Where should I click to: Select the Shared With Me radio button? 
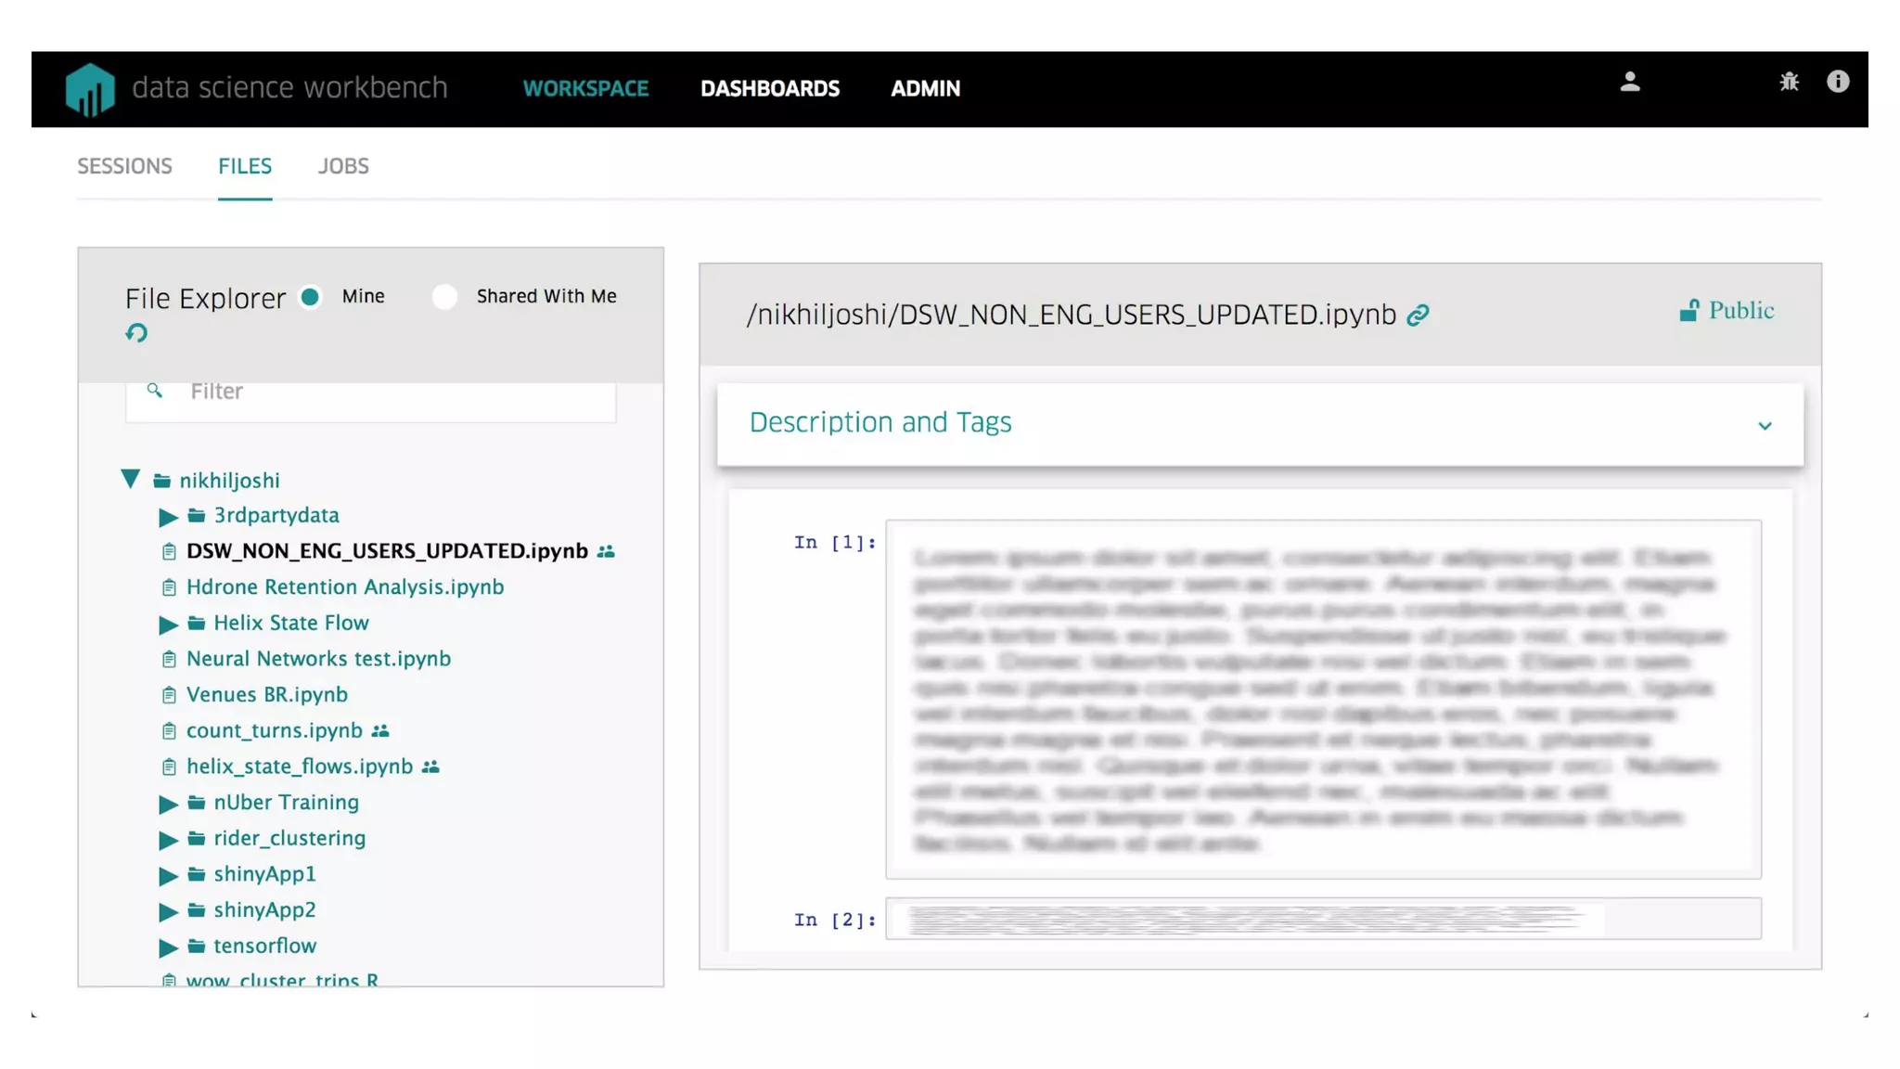click(x=444, y=297)
